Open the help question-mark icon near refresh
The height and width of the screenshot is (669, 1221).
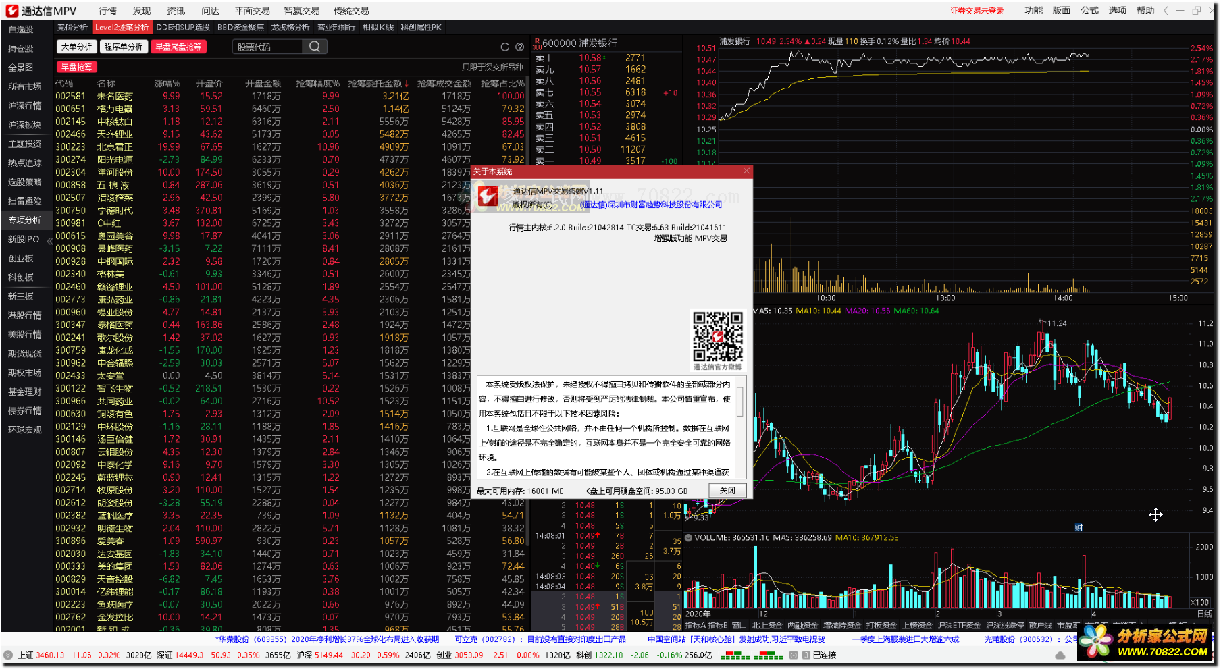[x=519, y=47]
